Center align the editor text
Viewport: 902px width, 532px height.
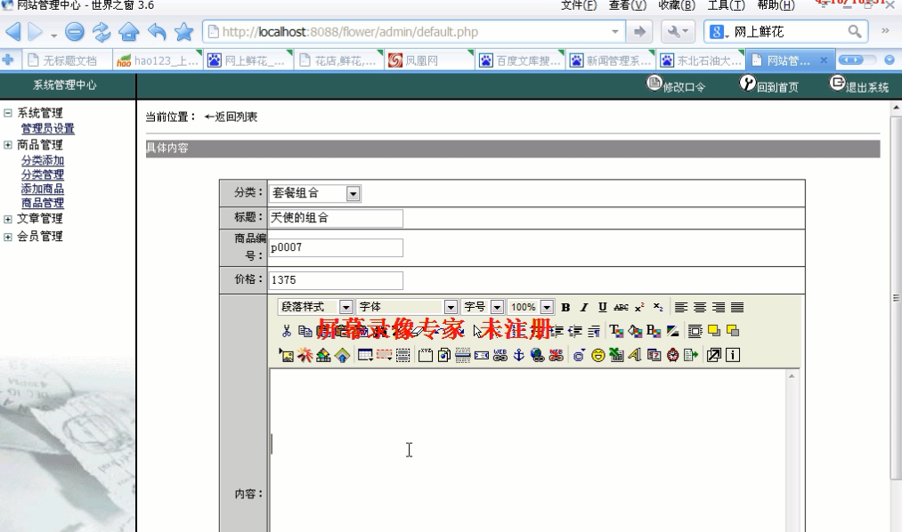700,307
